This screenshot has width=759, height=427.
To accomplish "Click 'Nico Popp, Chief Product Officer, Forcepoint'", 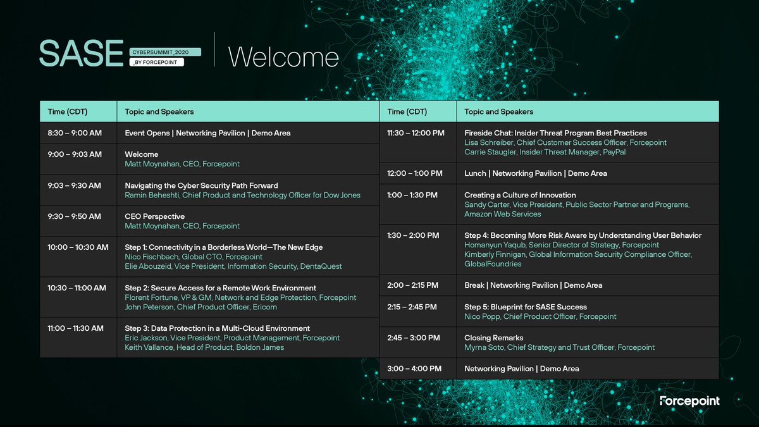I will coord(540,316).
